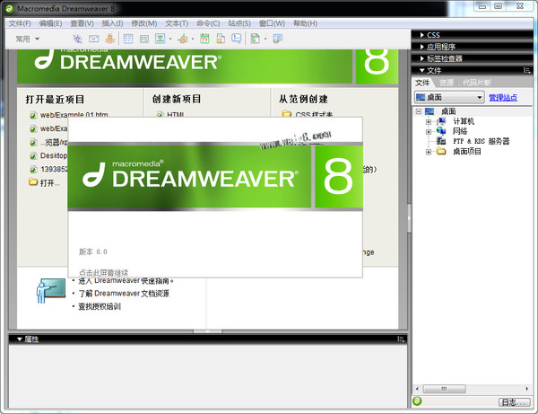Screen dimensions: 538x414
Task: Insert a Hyperlink from the toolbar
Action: tap(77, 39)
